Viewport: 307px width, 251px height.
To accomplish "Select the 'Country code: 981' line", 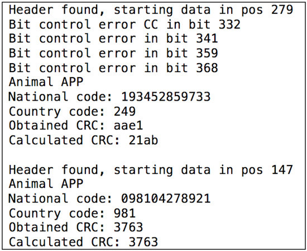I will tap(72, 214).
